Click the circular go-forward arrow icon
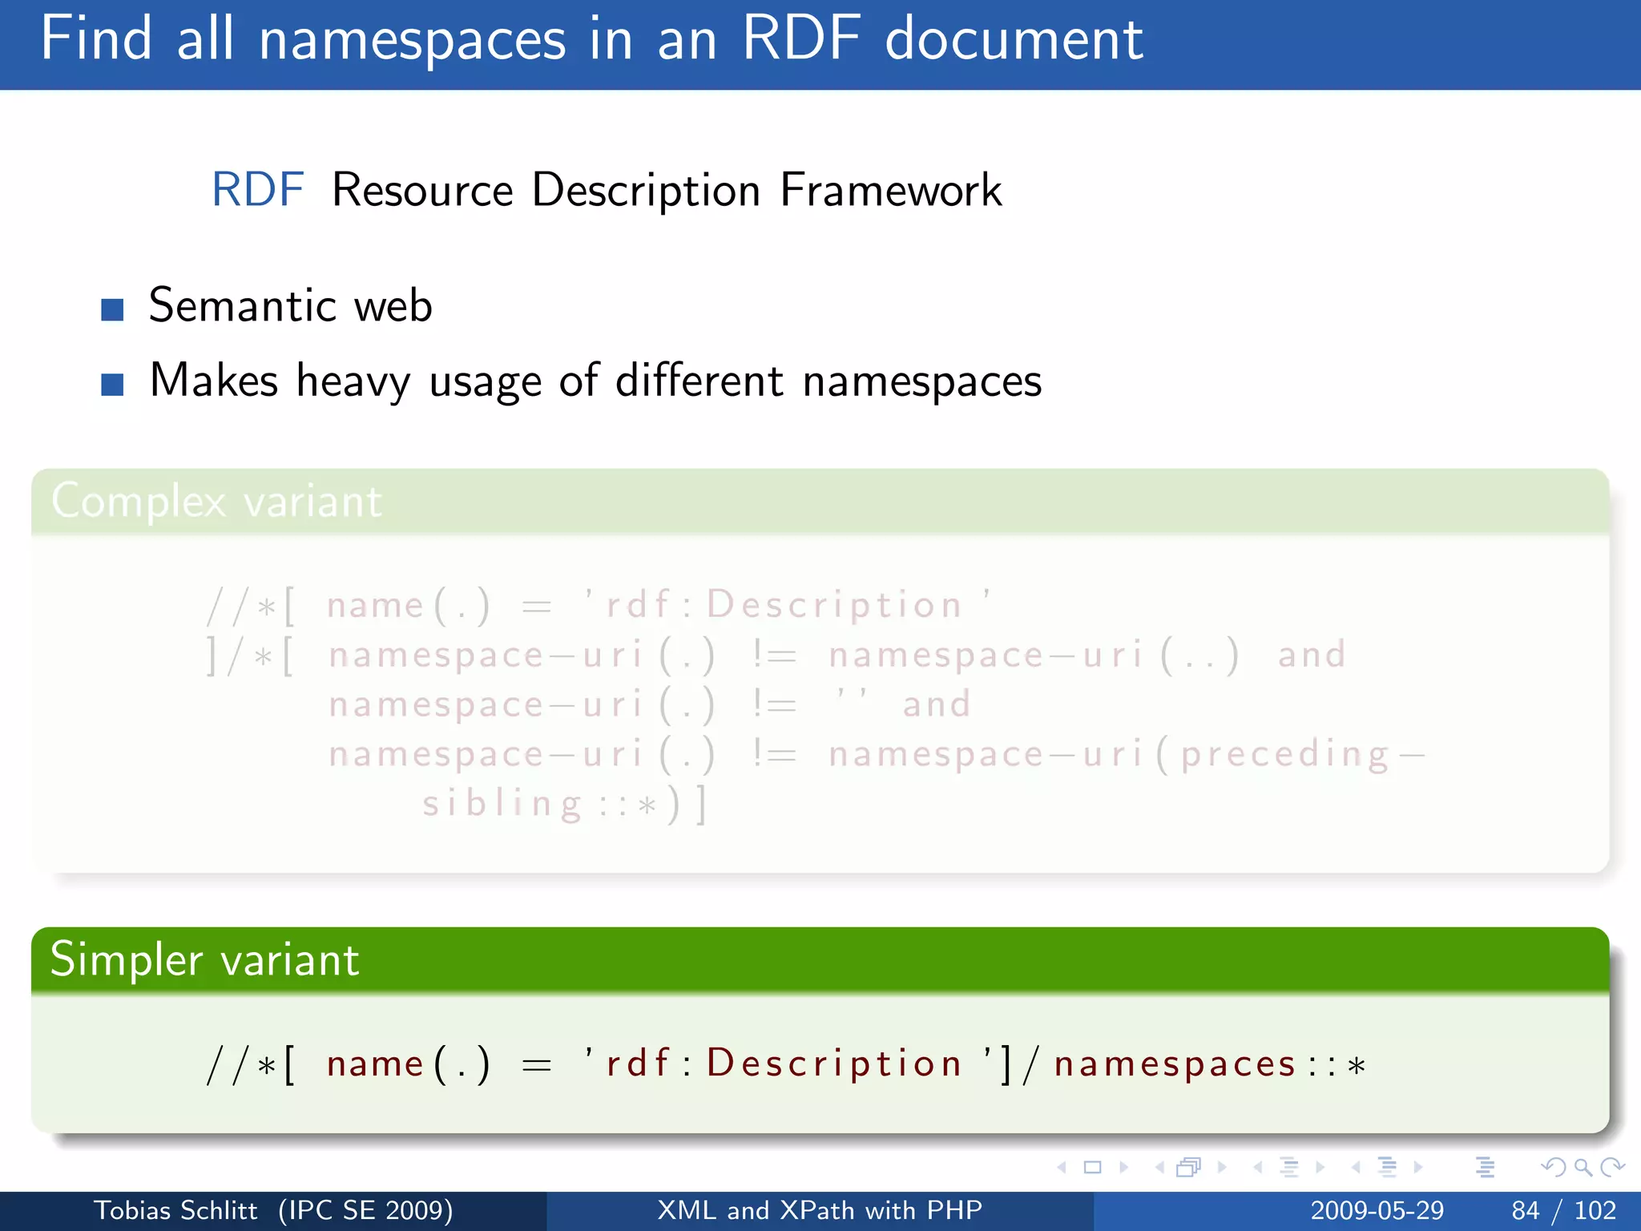 pos(1612,1168)
